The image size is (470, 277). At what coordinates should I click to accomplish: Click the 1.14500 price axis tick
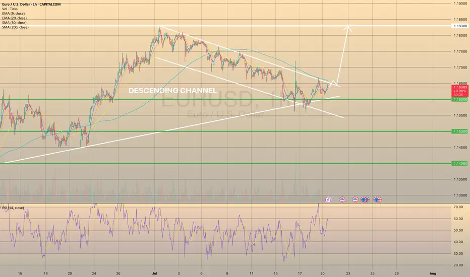coord(460,148)
